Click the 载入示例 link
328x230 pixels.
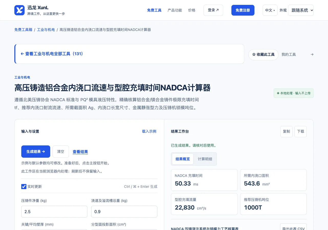(x=149, y=131)
